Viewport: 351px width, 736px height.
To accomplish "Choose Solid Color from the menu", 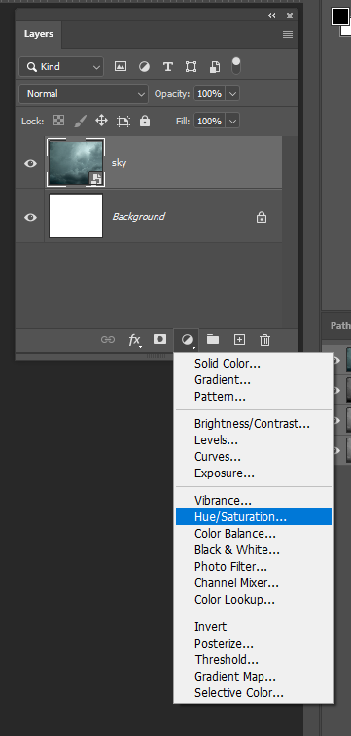I will [x=254, y=364].
